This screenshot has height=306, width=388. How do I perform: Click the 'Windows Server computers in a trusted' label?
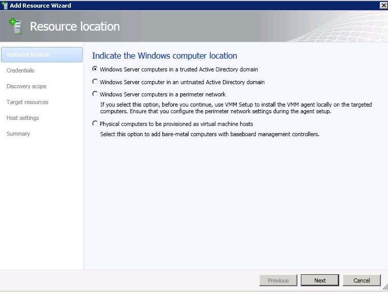(x=149, y=69)
